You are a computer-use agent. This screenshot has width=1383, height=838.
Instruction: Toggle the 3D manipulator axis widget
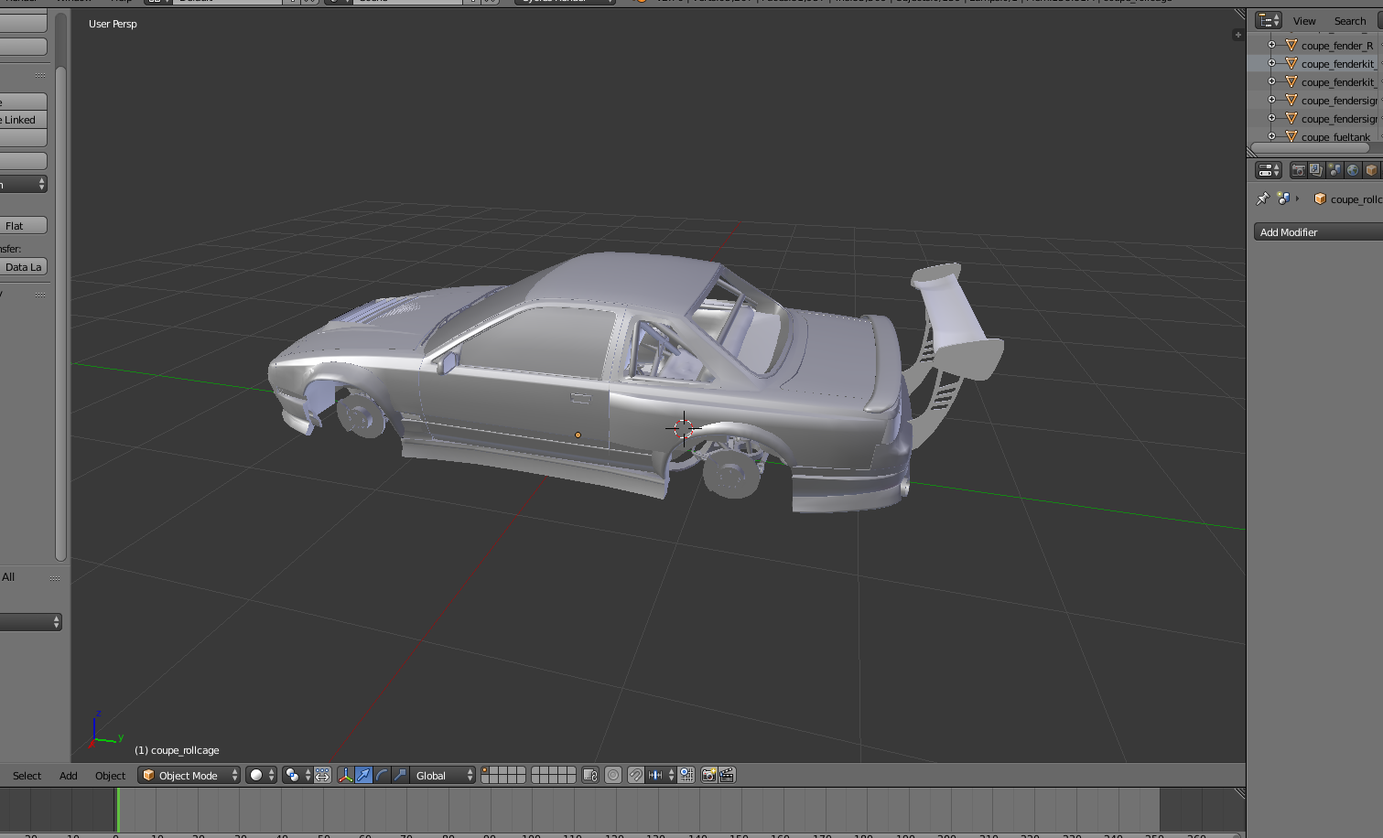[x=345, y=775]
